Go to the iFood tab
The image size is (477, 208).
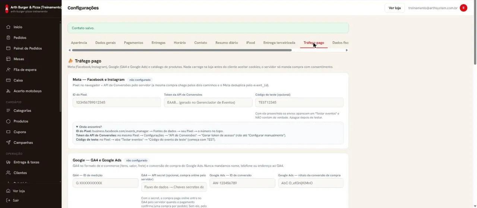[x=250, y=43]
